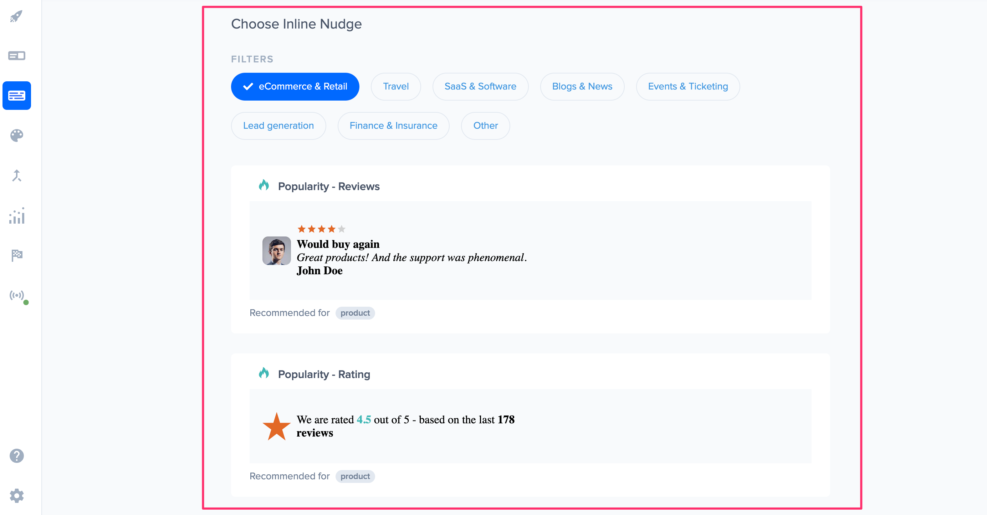Choose the Popularity - Reviews nudge card

(530, 250)
